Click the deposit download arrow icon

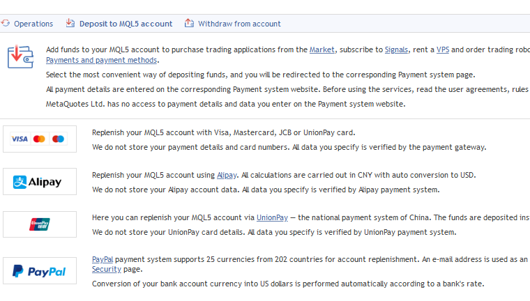70,23
